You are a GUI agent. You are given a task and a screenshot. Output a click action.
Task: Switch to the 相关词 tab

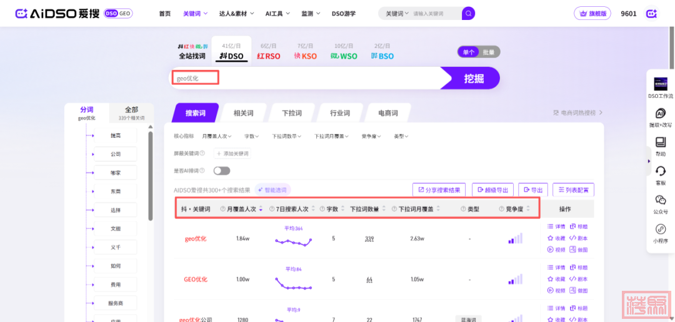tap(243, 113)
